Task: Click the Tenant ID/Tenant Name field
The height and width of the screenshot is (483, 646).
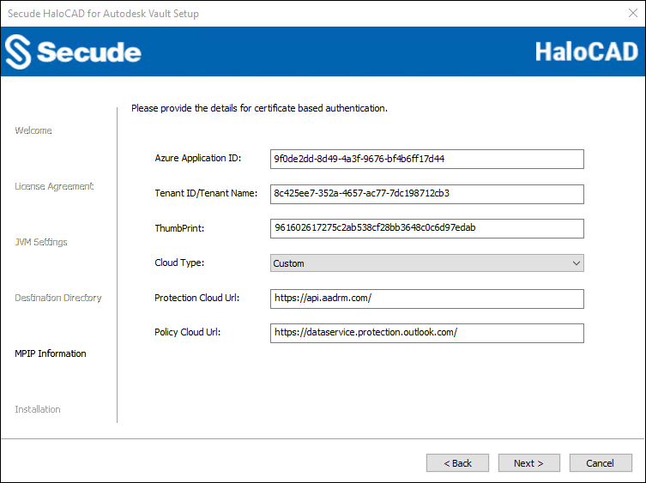Action: pos(427,194)
